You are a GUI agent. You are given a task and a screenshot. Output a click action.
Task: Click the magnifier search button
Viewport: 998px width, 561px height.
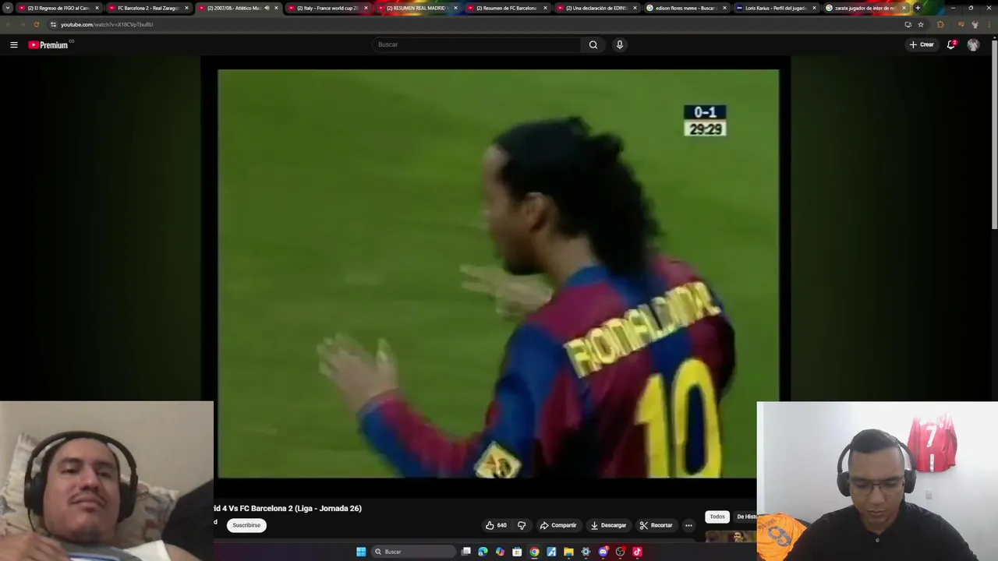click(x=593, y=44)
